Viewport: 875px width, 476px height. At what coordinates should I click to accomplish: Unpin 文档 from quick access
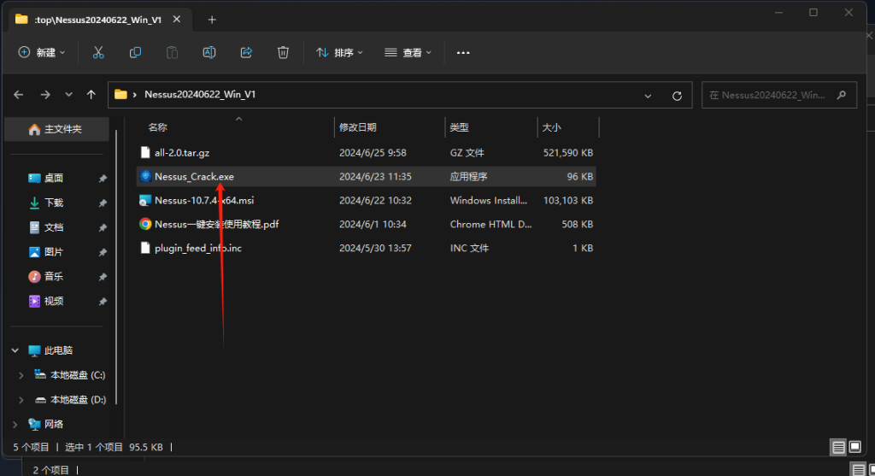pyautogui.click(x=103, y=227)
